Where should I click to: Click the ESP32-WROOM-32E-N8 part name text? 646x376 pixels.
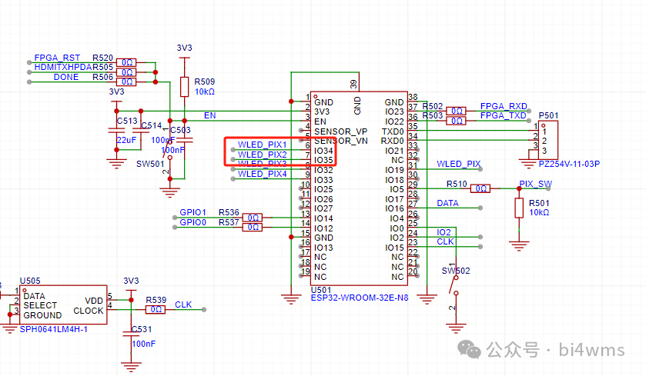(359, 297)
